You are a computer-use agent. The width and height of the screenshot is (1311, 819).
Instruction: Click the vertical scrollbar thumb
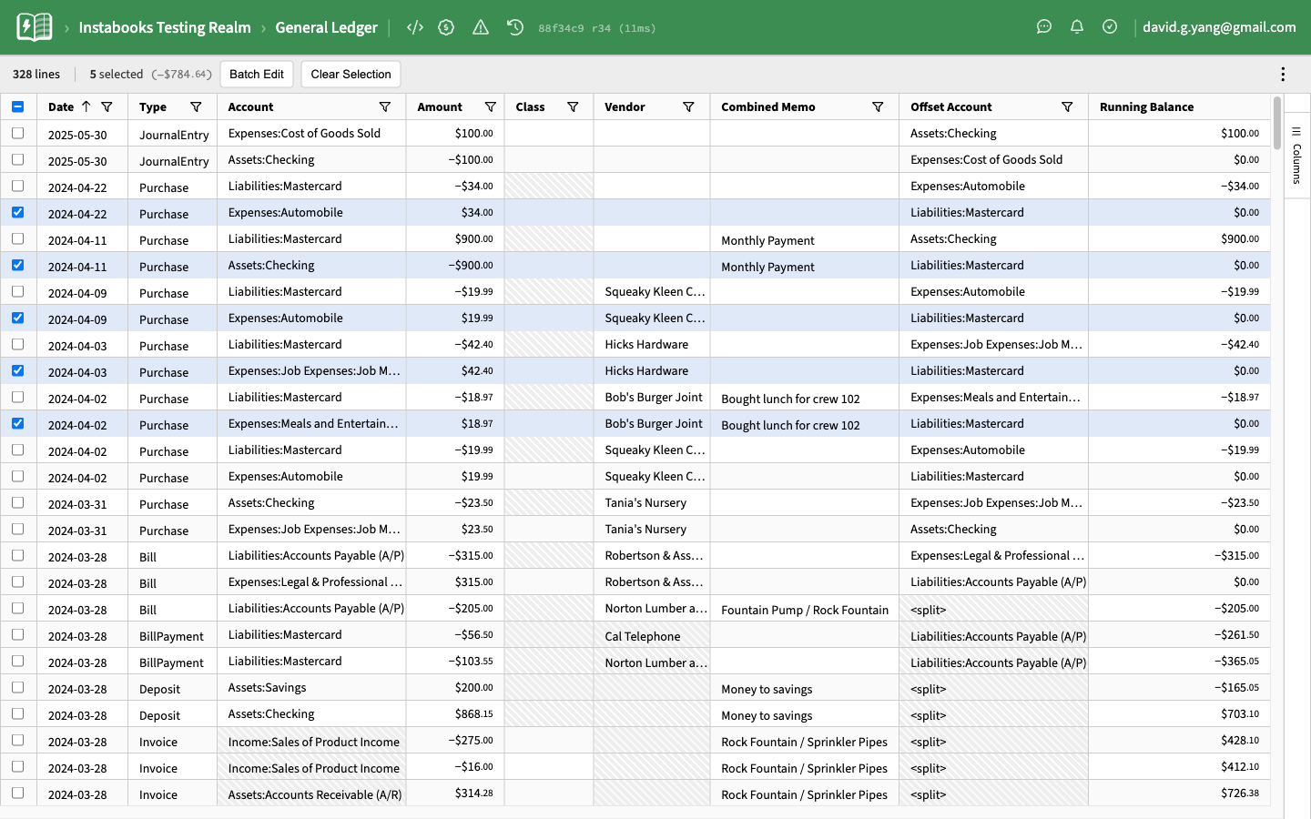[x=1277, y=123]
